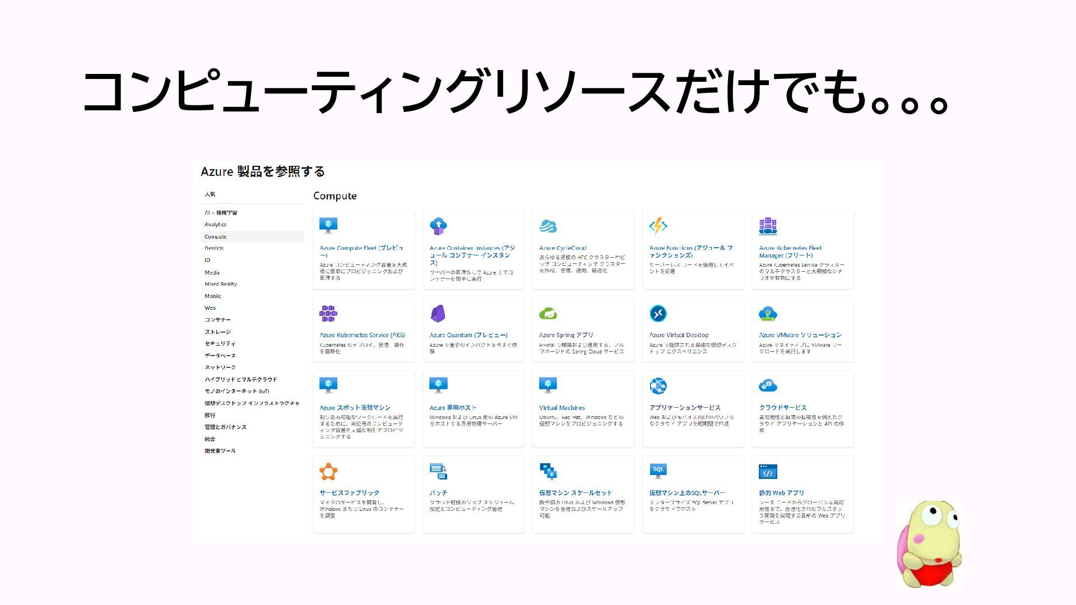Select モノのインターネット (IoT) category

tap(237, 392)
